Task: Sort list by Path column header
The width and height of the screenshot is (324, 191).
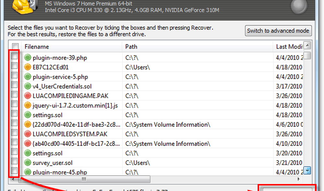Action: coord(198,47)
